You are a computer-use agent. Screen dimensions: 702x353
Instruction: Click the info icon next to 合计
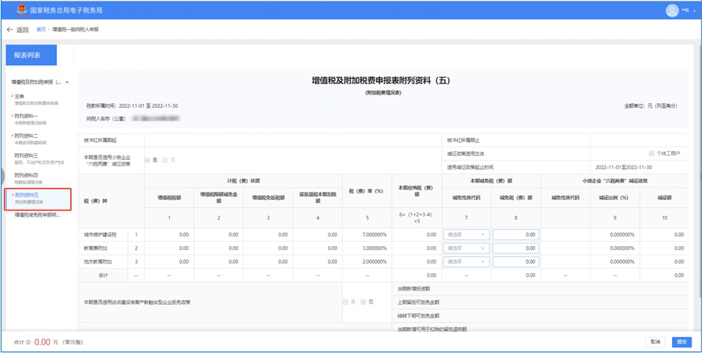(x=29, y=343)
